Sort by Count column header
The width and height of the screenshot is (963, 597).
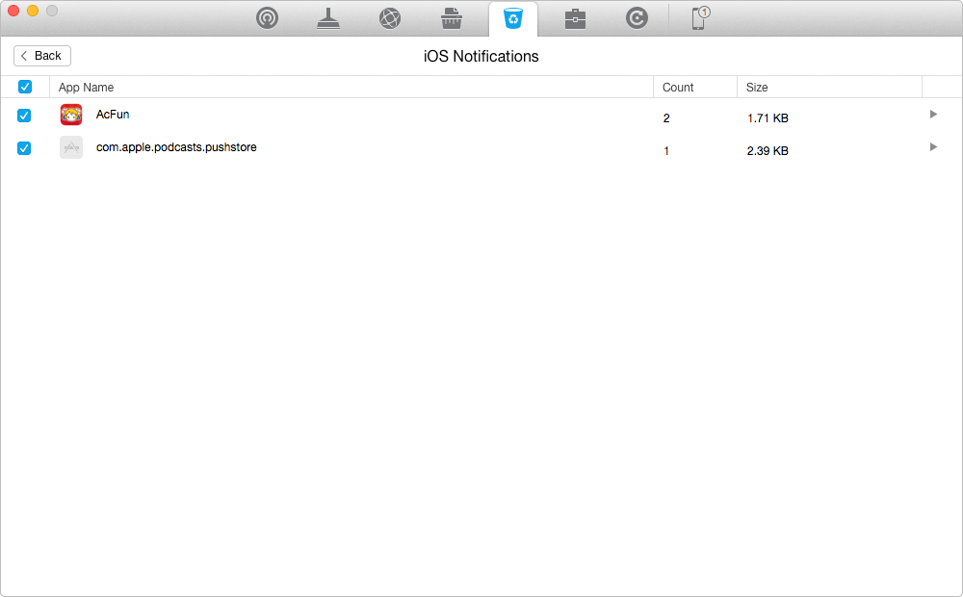click(x=695, y=88)
